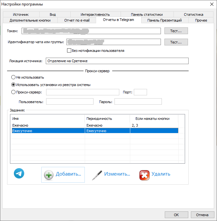Image resolution: width=217 pixels, height=221 pixels.
Task: Choose the 'Прокси-сервер' radio button
Action: coord(13,92)
